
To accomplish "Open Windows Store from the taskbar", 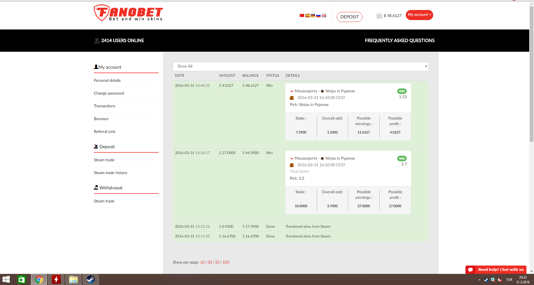I will pyautogui.click(x=21, y=279).
